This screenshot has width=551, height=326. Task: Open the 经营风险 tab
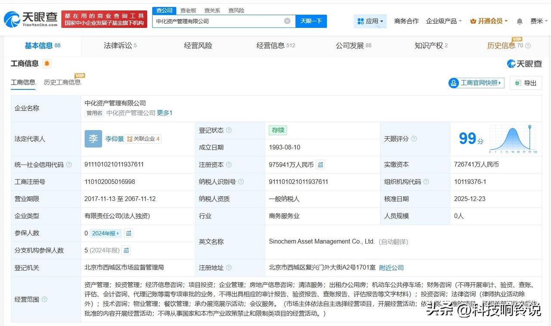198,46
